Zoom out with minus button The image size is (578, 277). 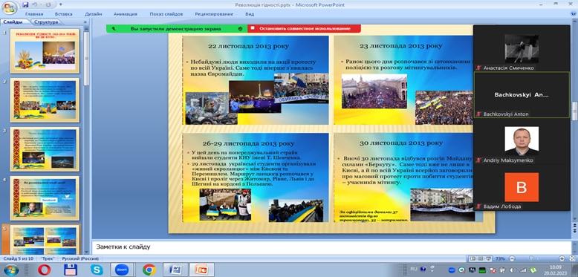(x=512, y=258)
